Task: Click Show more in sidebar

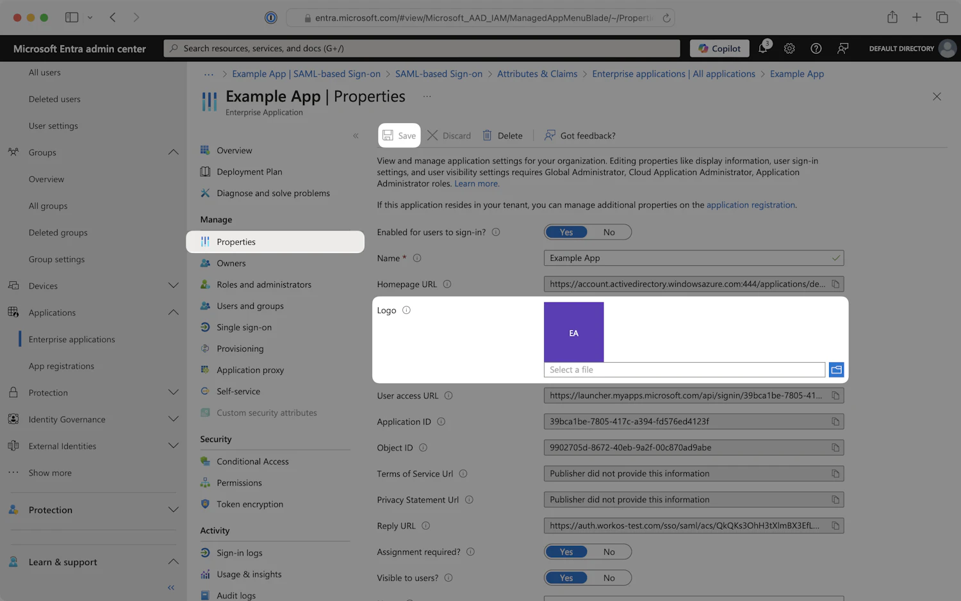Action: [50, 473]
